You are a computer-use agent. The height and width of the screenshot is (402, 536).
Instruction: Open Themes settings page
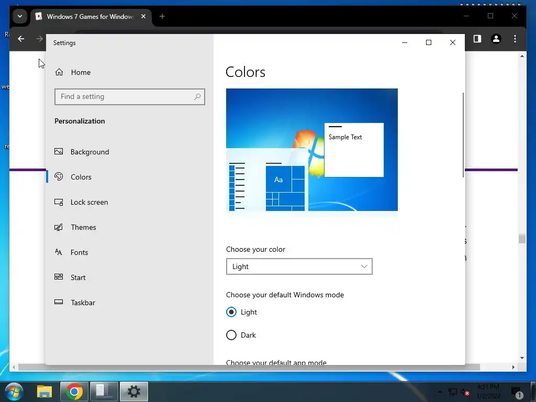pos(83,227)
